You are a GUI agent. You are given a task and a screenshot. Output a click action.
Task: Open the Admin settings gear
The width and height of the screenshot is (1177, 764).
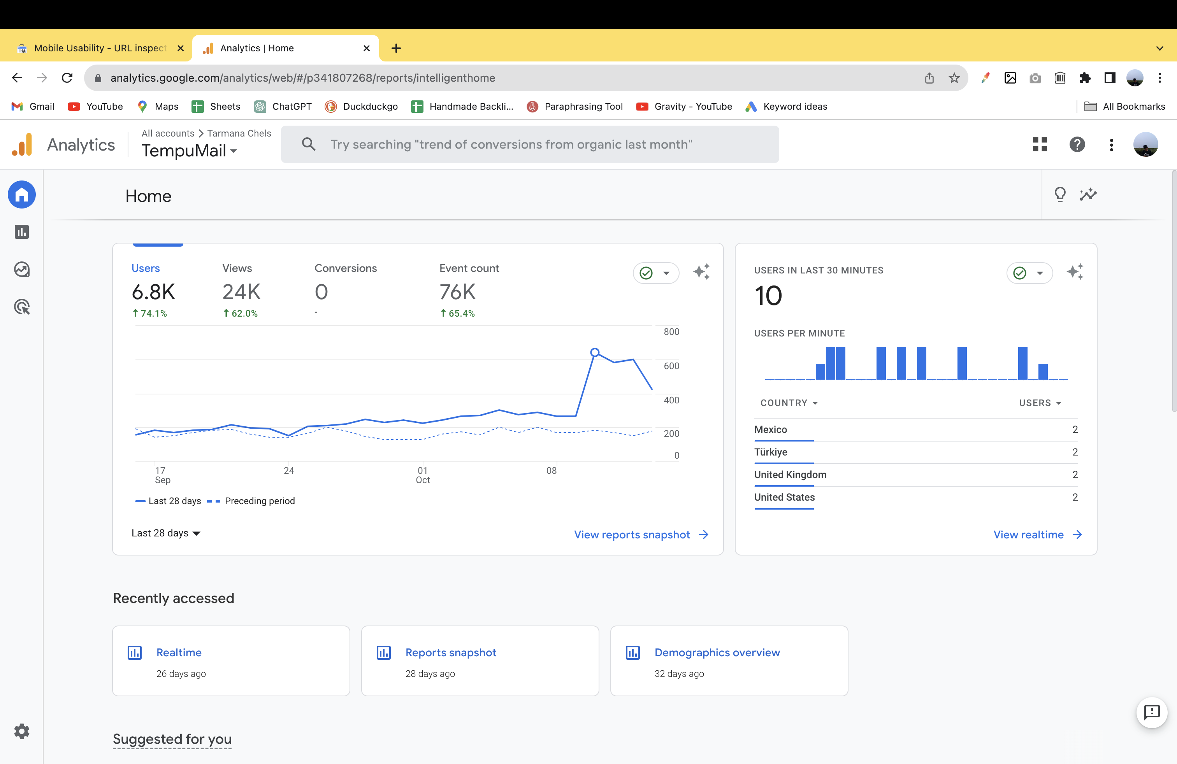(22, 731)
